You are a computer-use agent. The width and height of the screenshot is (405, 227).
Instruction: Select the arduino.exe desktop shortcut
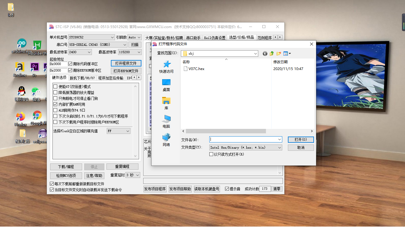[x=21, y=46]
